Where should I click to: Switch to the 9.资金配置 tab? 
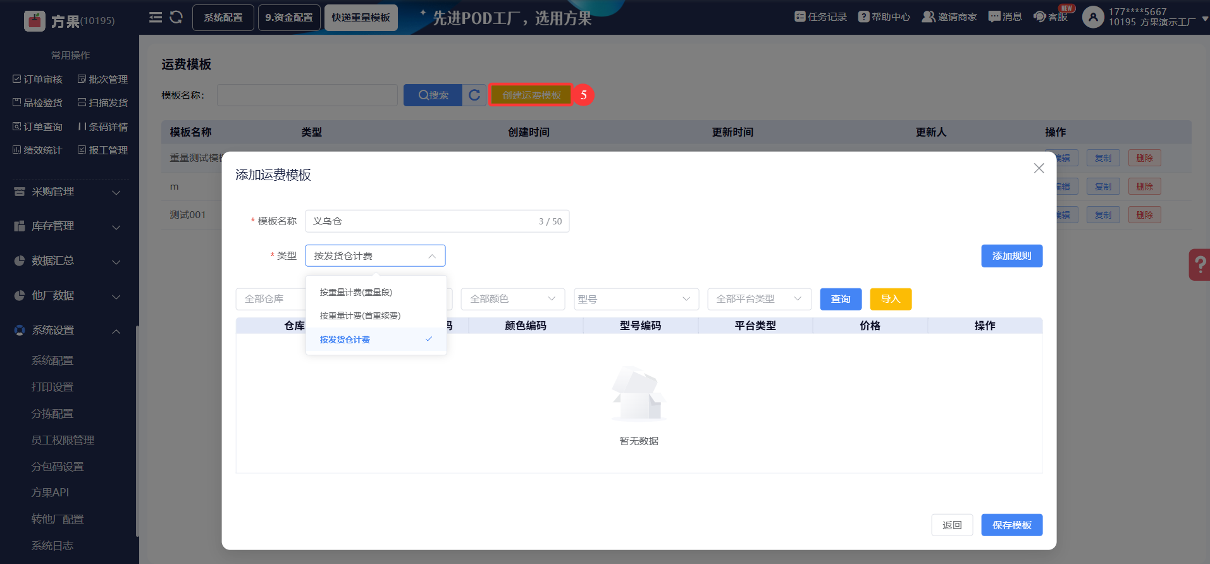click(289, 18)
